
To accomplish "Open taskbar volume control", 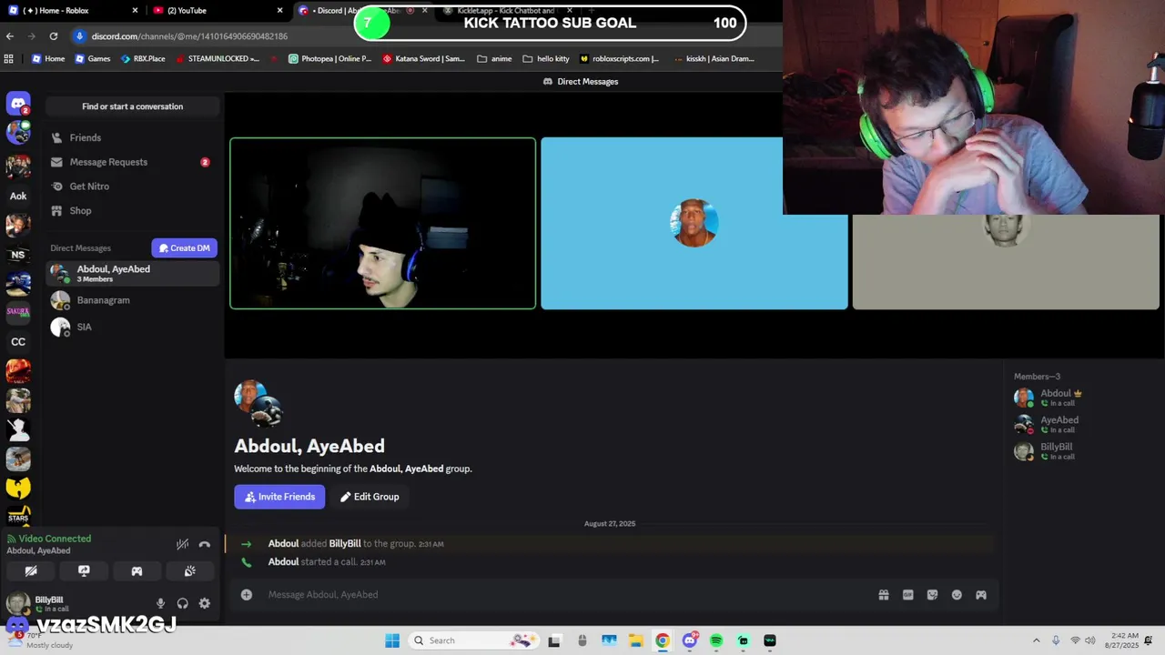I will (1090, 640).
